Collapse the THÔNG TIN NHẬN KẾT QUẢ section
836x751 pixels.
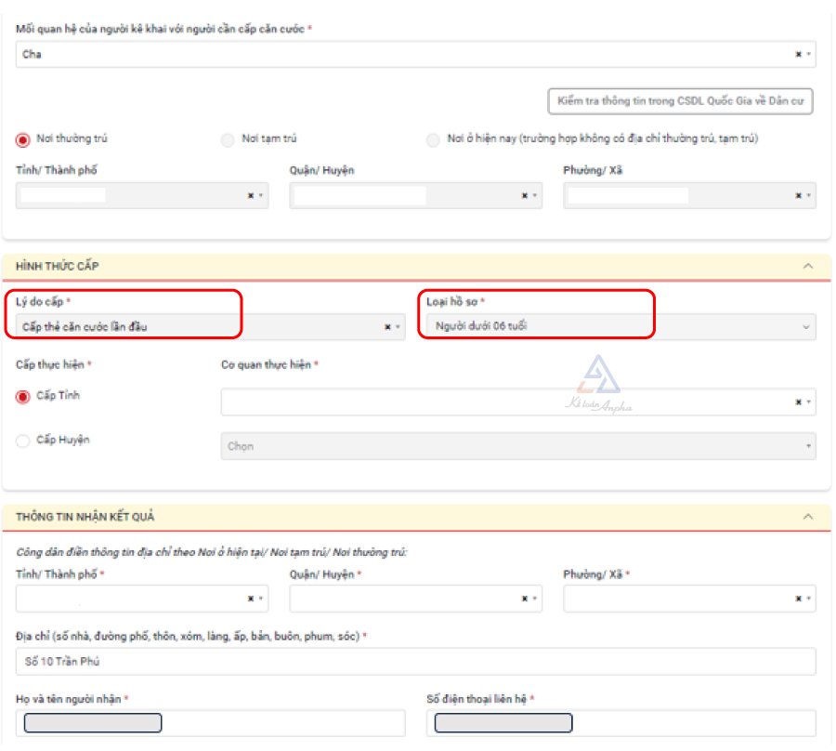coord(806,517)
